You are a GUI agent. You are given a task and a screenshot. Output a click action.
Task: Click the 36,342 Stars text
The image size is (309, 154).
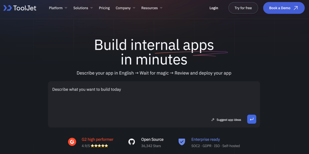pos(151,146)
